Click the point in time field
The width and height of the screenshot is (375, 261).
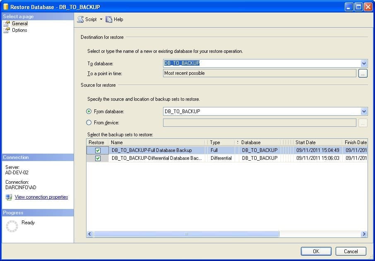point(260,73)
